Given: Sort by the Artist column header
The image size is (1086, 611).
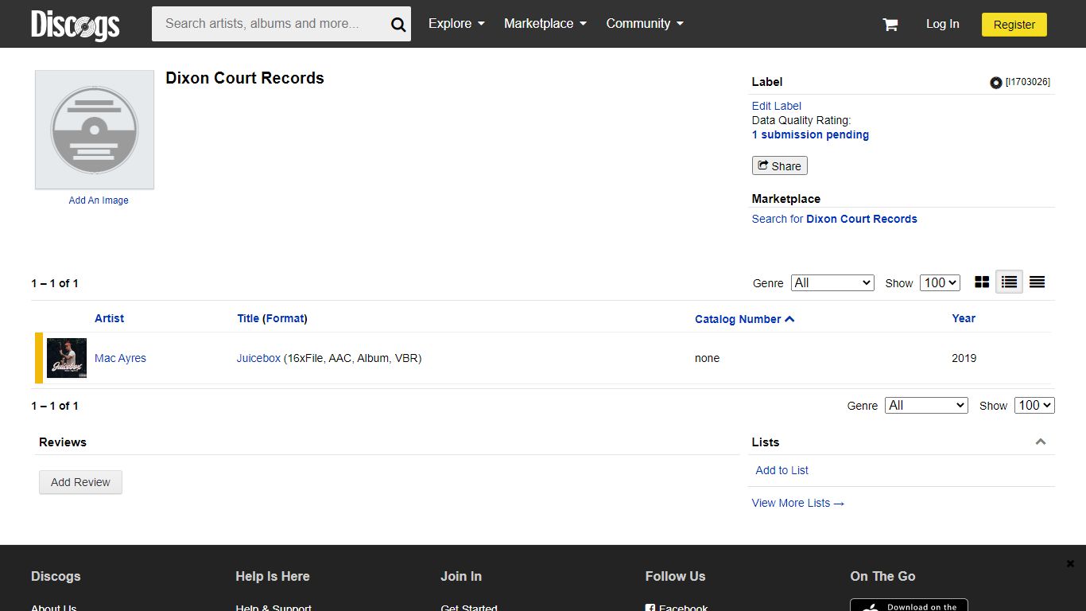Looking at the screenshot, I should tap(109, 318).
